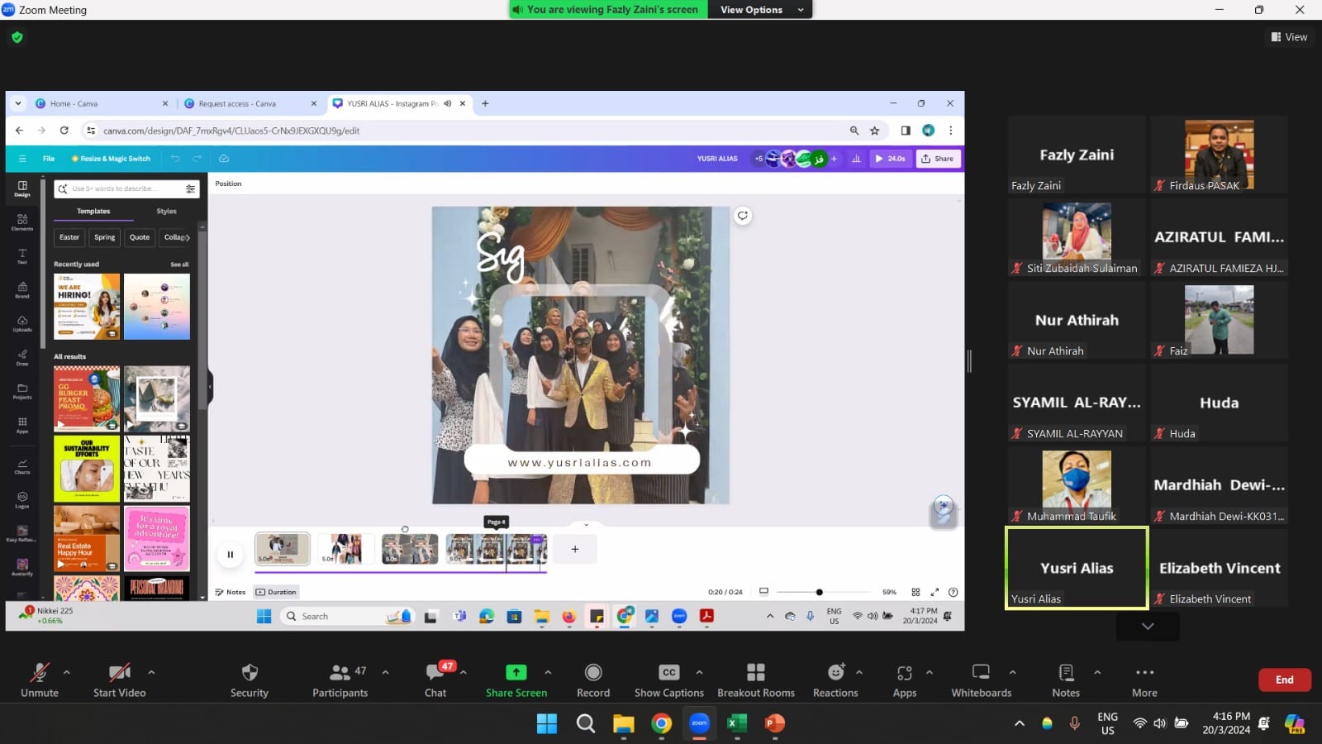The width and height of the screenshot is (1322, 744).
Task: Open the Zoom Notes icon
Action: [x=1065, y=673]
